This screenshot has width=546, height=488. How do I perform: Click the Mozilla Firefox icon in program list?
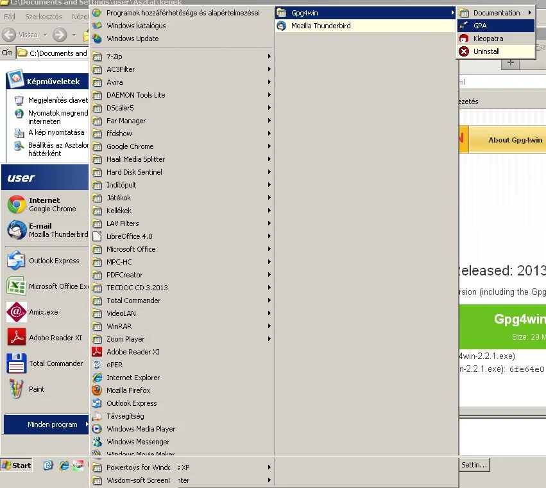[x=97, y=390]
